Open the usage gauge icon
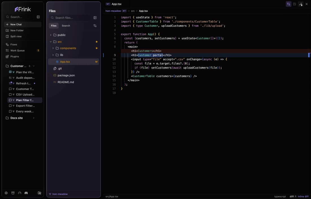The height and width of the screenshot is (199, 311). (20, 193)
